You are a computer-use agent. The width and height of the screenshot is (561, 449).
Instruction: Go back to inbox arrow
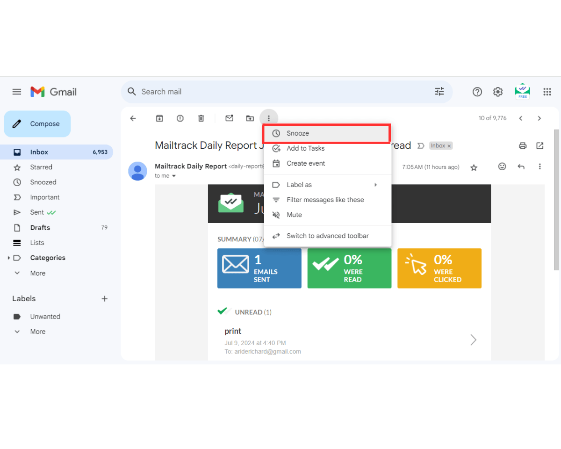point(133,118)
